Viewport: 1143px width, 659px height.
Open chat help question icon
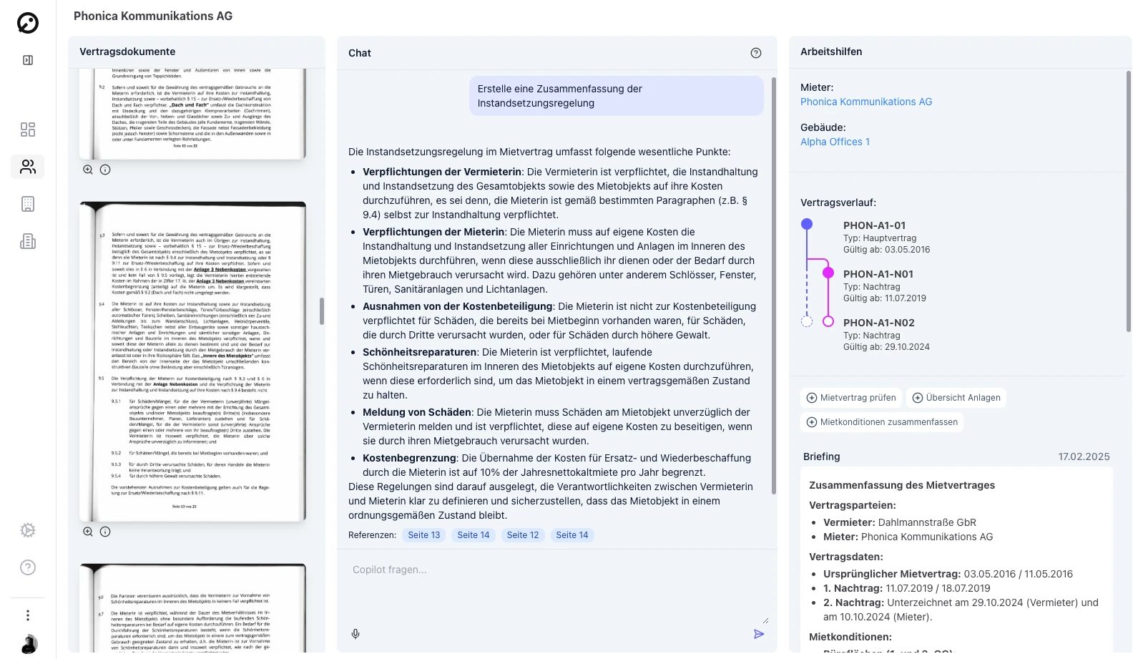[756, 53]
